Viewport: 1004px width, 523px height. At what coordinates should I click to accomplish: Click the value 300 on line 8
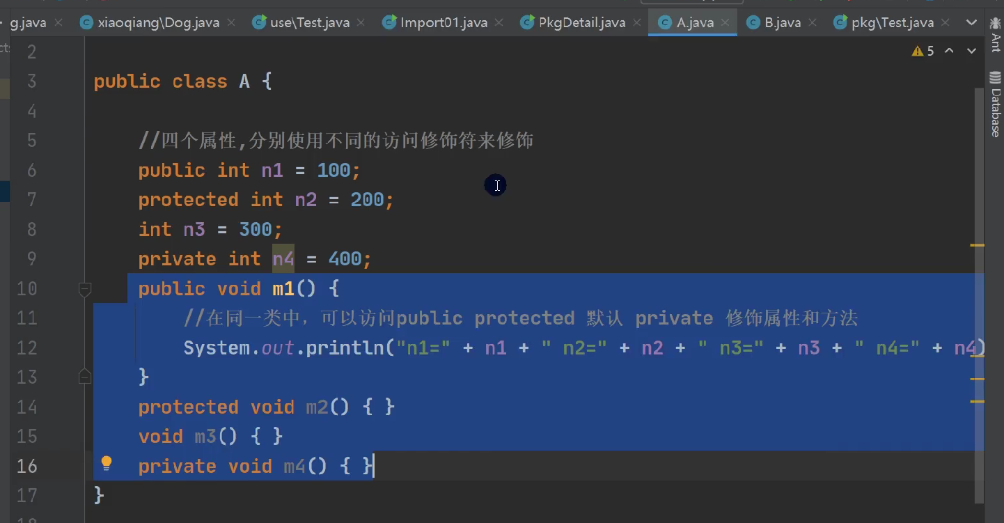pyautogui.click(x=256, y=229)
